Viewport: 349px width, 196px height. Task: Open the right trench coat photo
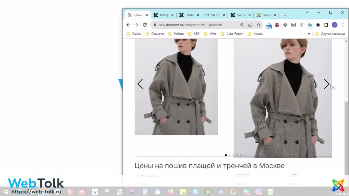283,98
